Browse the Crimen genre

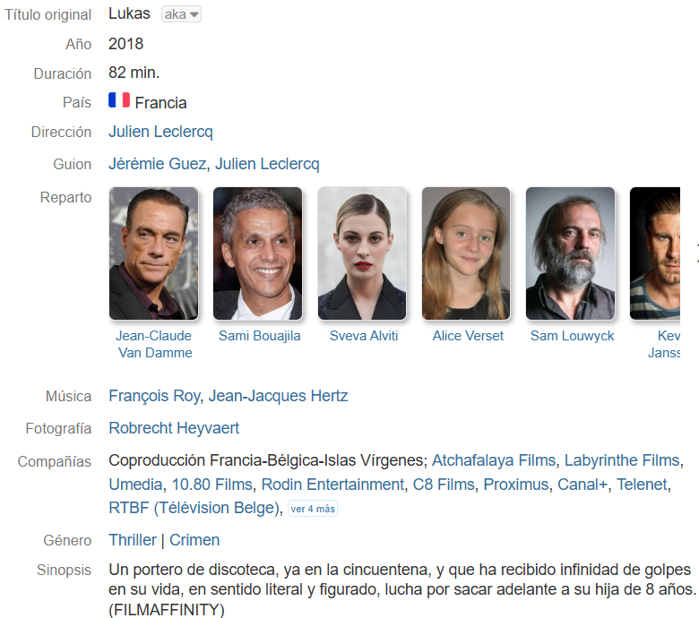194,540
